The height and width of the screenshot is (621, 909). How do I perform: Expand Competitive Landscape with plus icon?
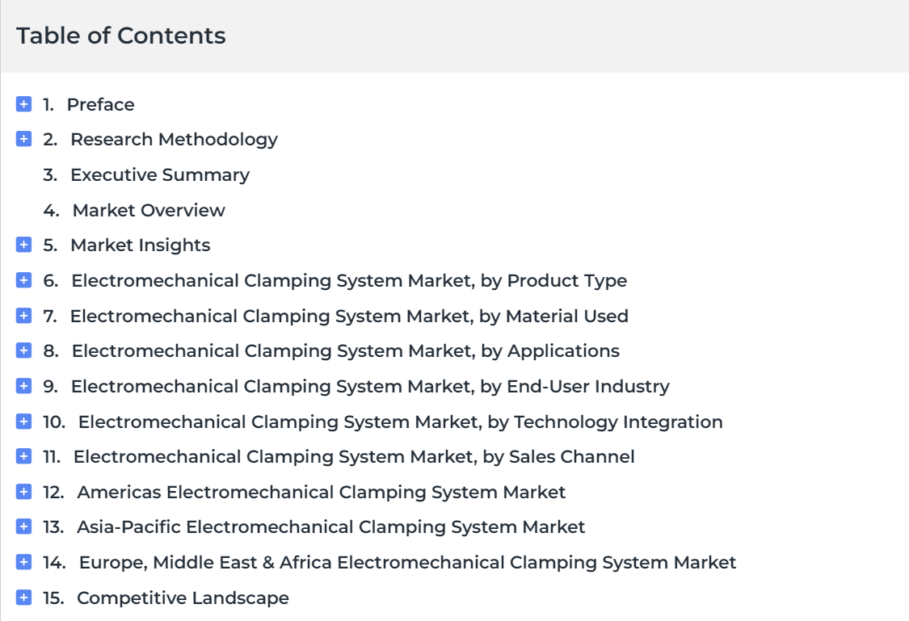click(x=23, y=598)
